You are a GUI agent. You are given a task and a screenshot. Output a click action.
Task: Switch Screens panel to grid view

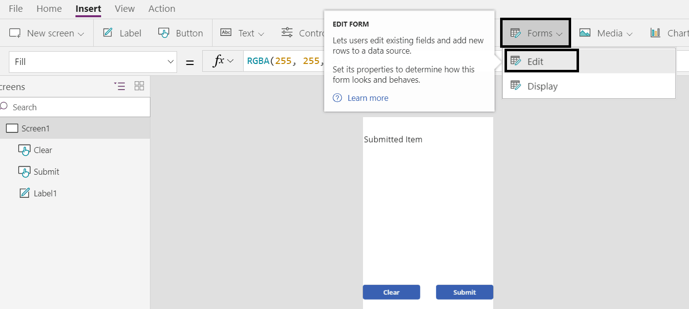139,86
